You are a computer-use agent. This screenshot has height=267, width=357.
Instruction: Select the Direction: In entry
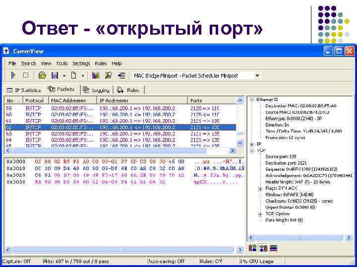click(277, 125)
